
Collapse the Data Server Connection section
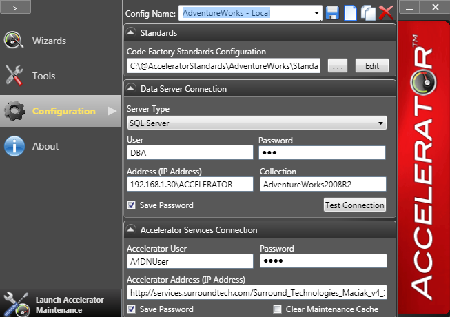coord(131,88)
